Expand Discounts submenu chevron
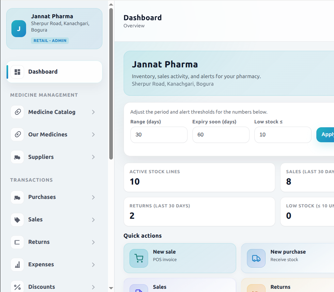 tap(93, 287)
